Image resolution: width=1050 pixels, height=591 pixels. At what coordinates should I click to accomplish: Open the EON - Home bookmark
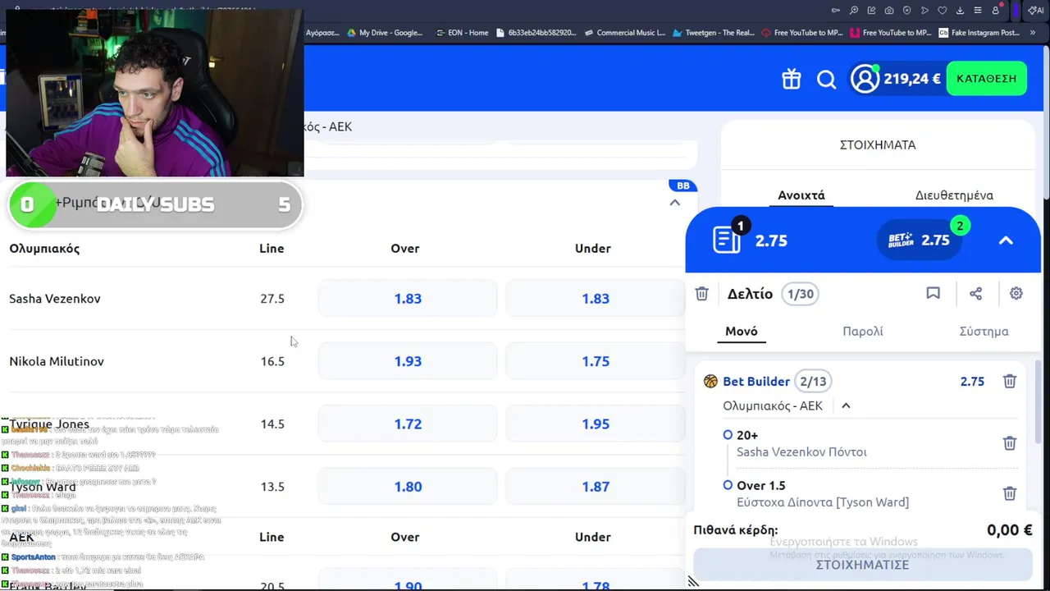click(462, 33)
